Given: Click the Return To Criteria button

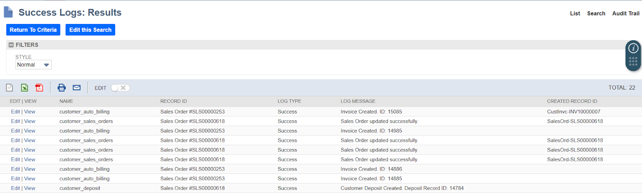Looking at the screenshot, I should pos(33,30).
